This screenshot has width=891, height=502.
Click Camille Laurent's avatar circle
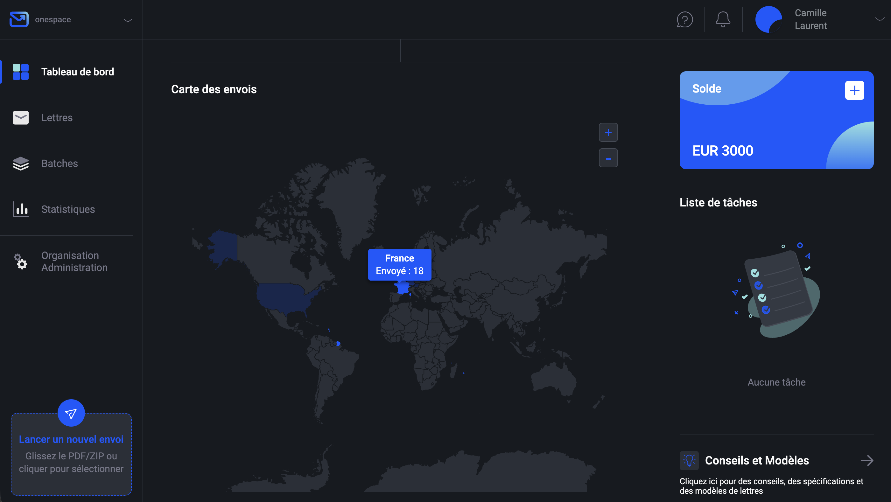click(x=768, y=19)
